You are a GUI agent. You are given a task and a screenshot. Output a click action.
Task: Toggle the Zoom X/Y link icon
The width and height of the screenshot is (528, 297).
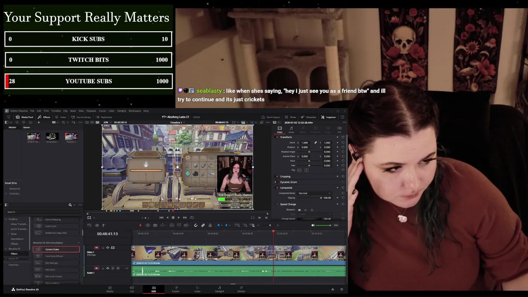[x=316, y=143]
